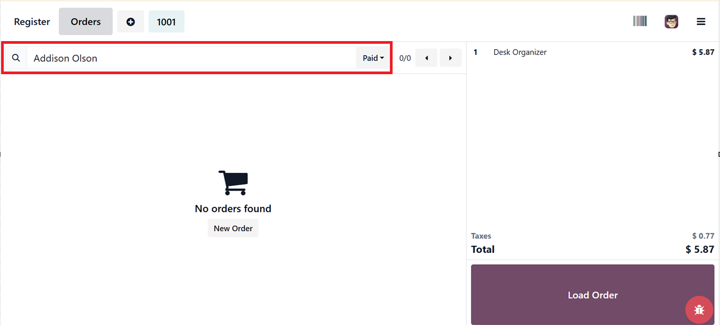The image size is (720, 325).
Task: Click the Addison Olson search field
Action: click(191, 58)
